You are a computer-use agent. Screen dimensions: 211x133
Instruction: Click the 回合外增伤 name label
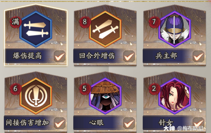(97, 56)
